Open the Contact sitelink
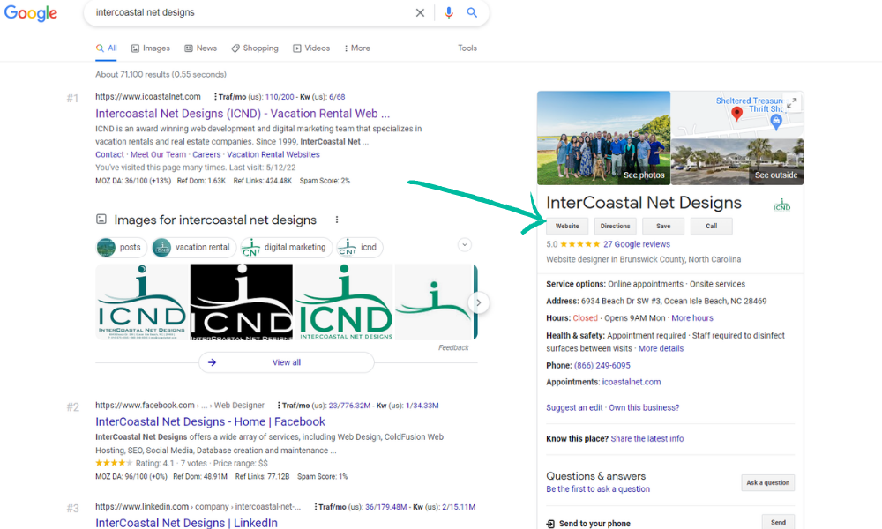The image size is (882, 529). click(109, 154)
